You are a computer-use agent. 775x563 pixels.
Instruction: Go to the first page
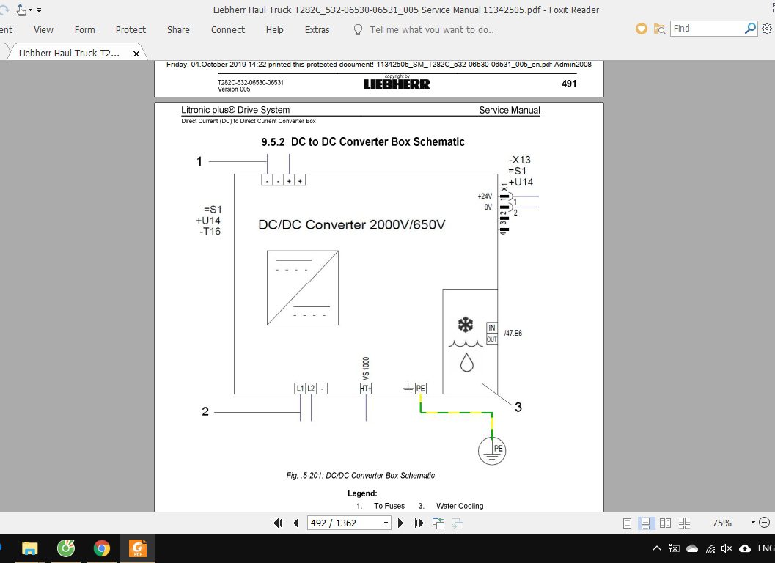[x=278, y=523]
